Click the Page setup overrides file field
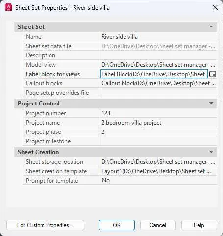223x236 pixels. pyautogui.click(x=158, y=93)
